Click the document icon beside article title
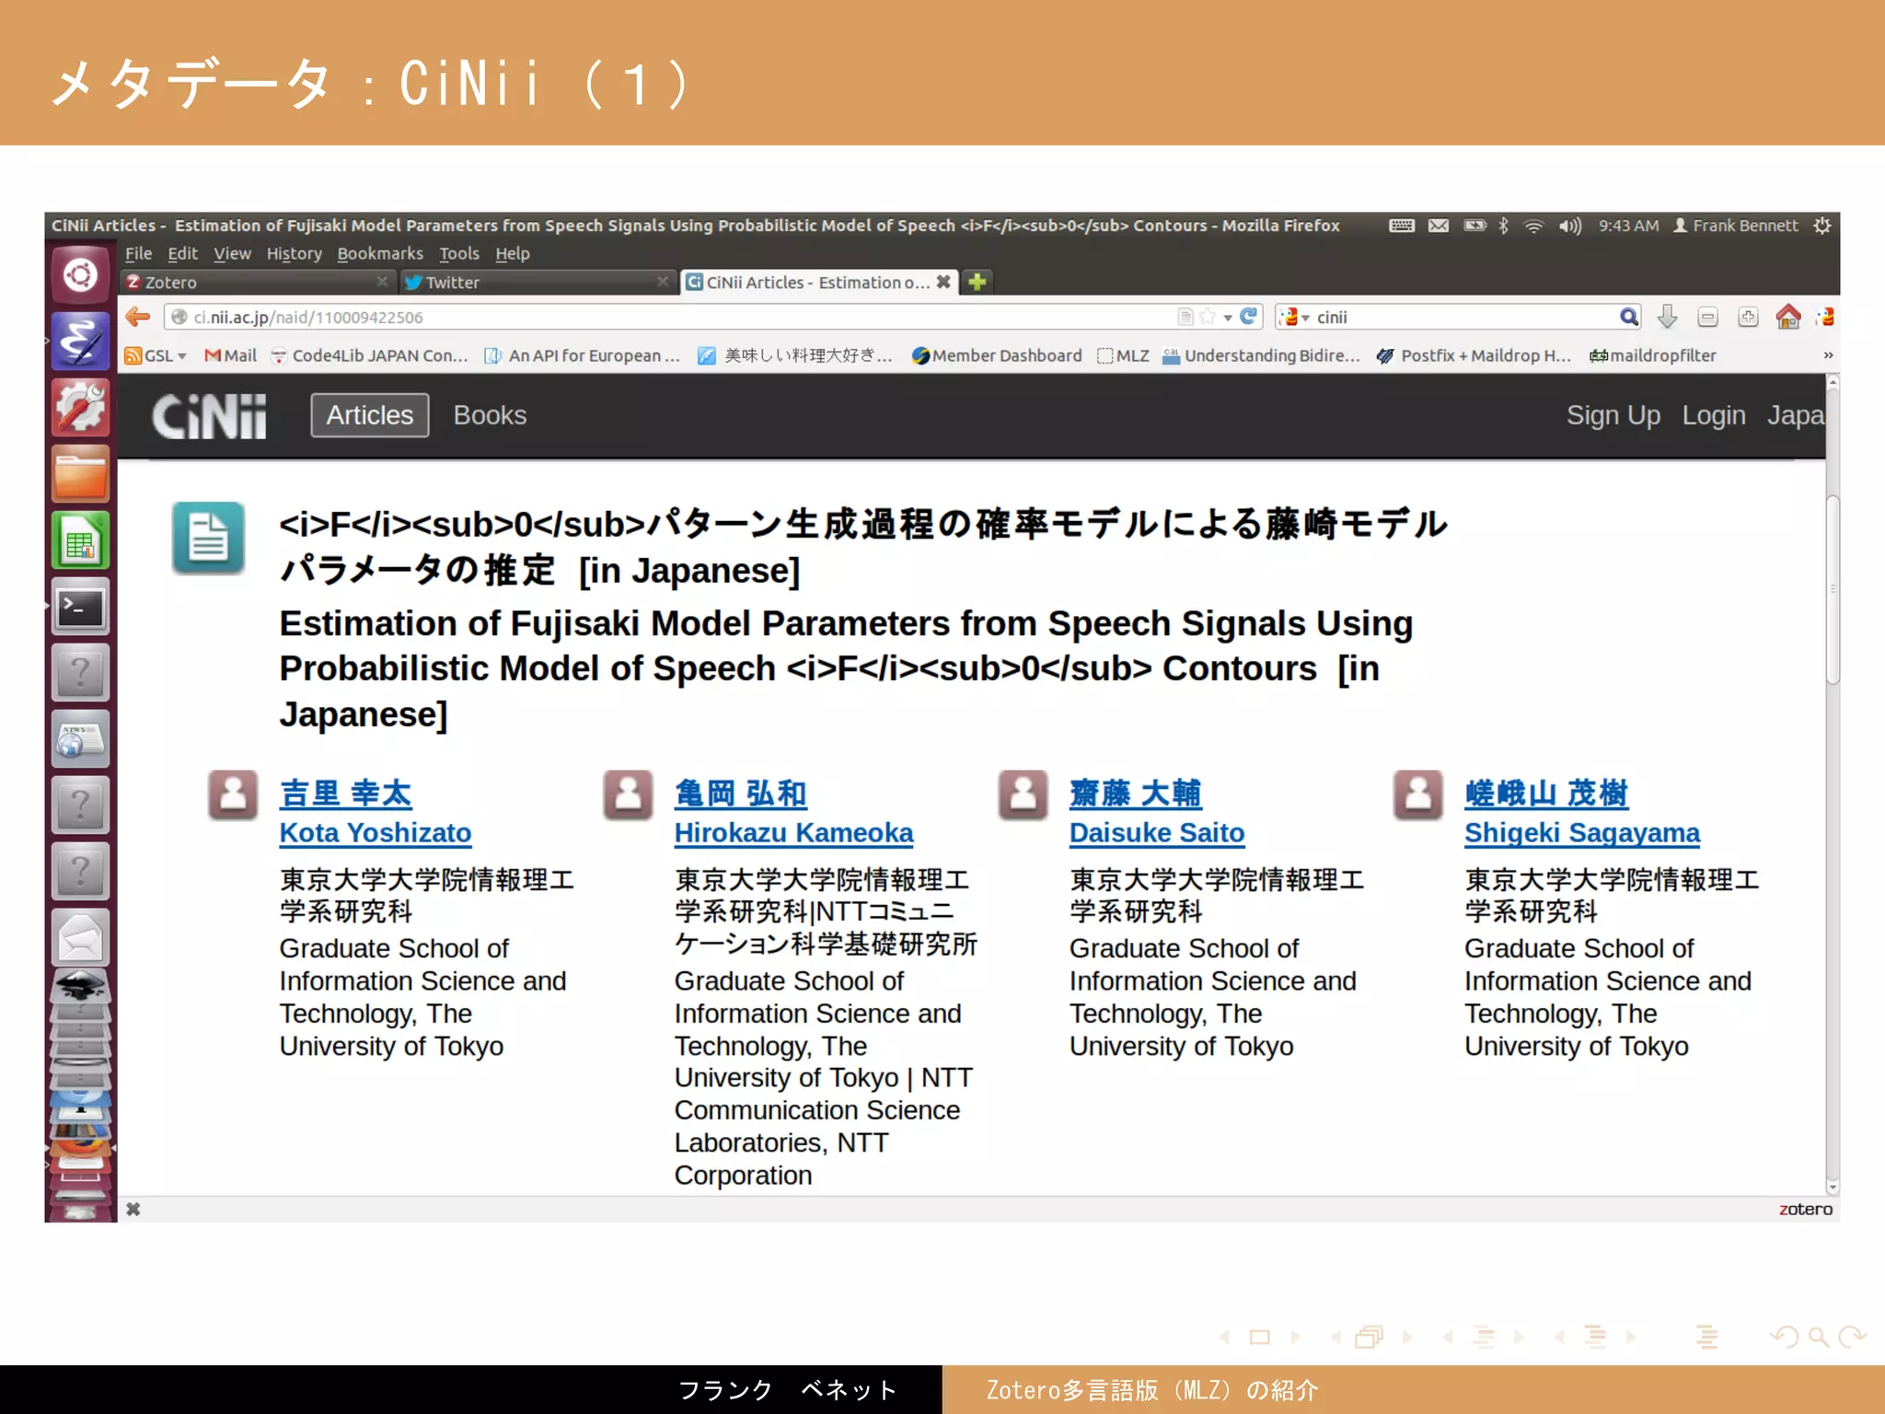The width and height of the screenshot is (1885, 1414). point(208,538)
